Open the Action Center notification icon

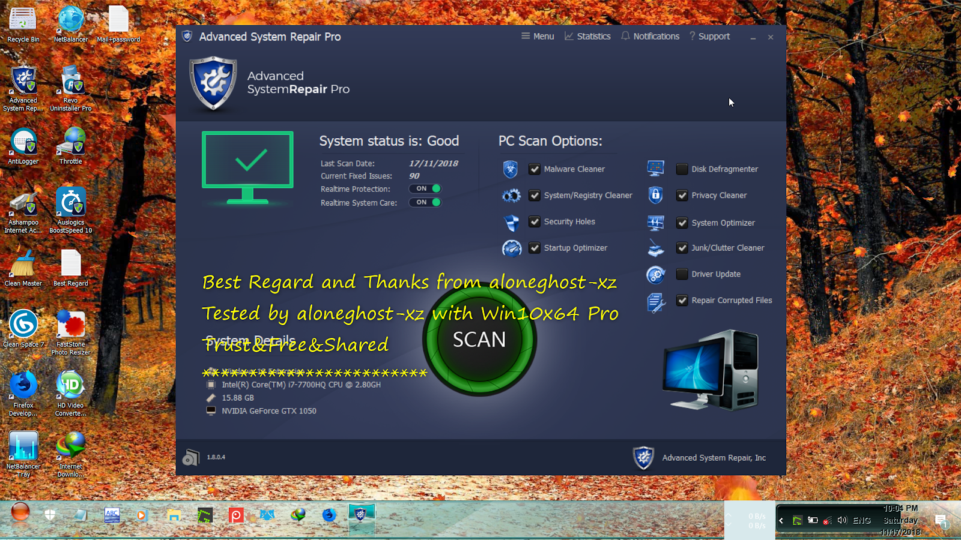[941, 521]
